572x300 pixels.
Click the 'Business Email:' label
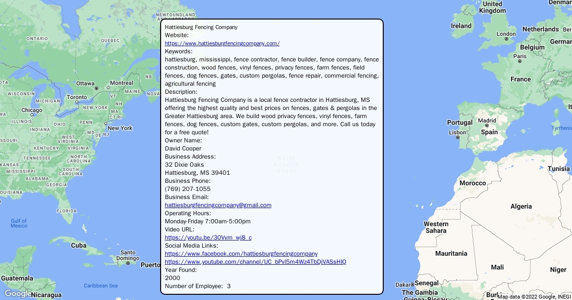[187, 197]
